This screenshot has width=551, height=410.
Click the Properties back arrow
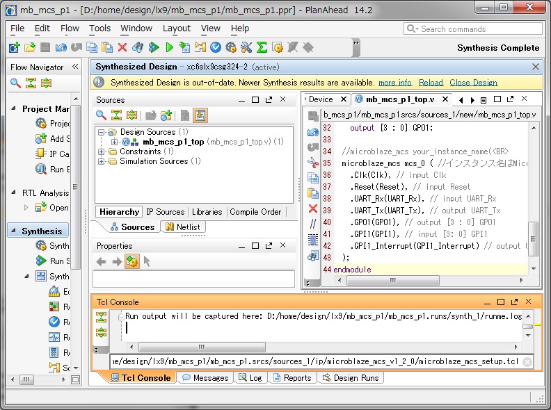pos(101,261)
